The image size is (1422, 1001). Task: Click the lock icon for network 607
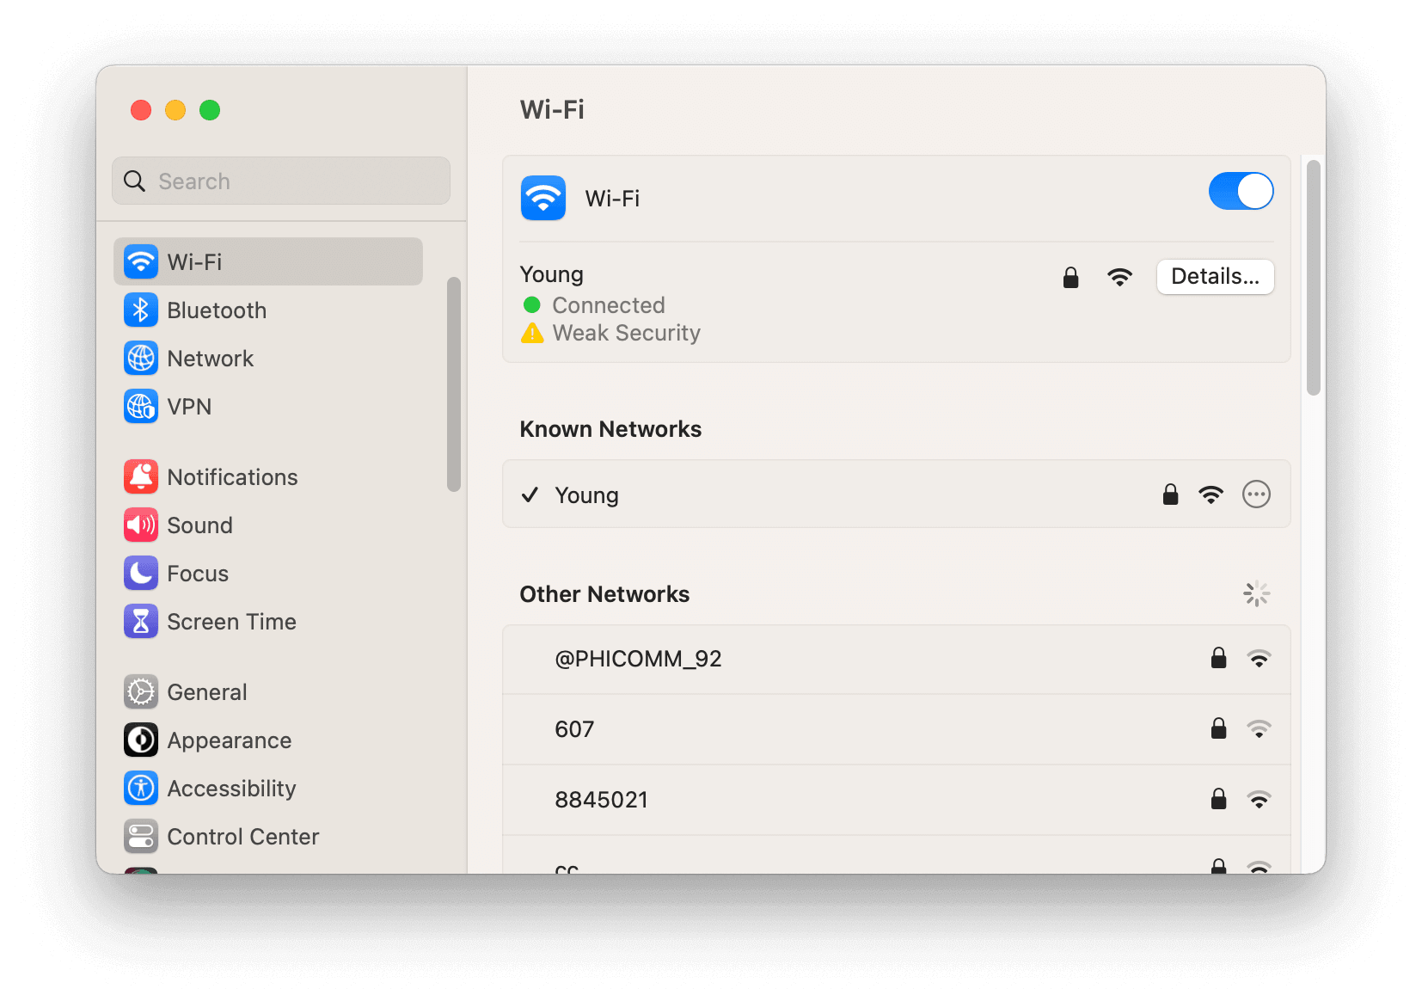coord(1218,728)
